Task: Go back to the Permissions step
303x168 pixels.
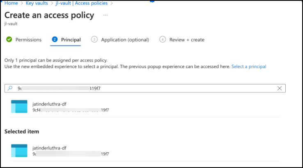Action: (28, 40)
